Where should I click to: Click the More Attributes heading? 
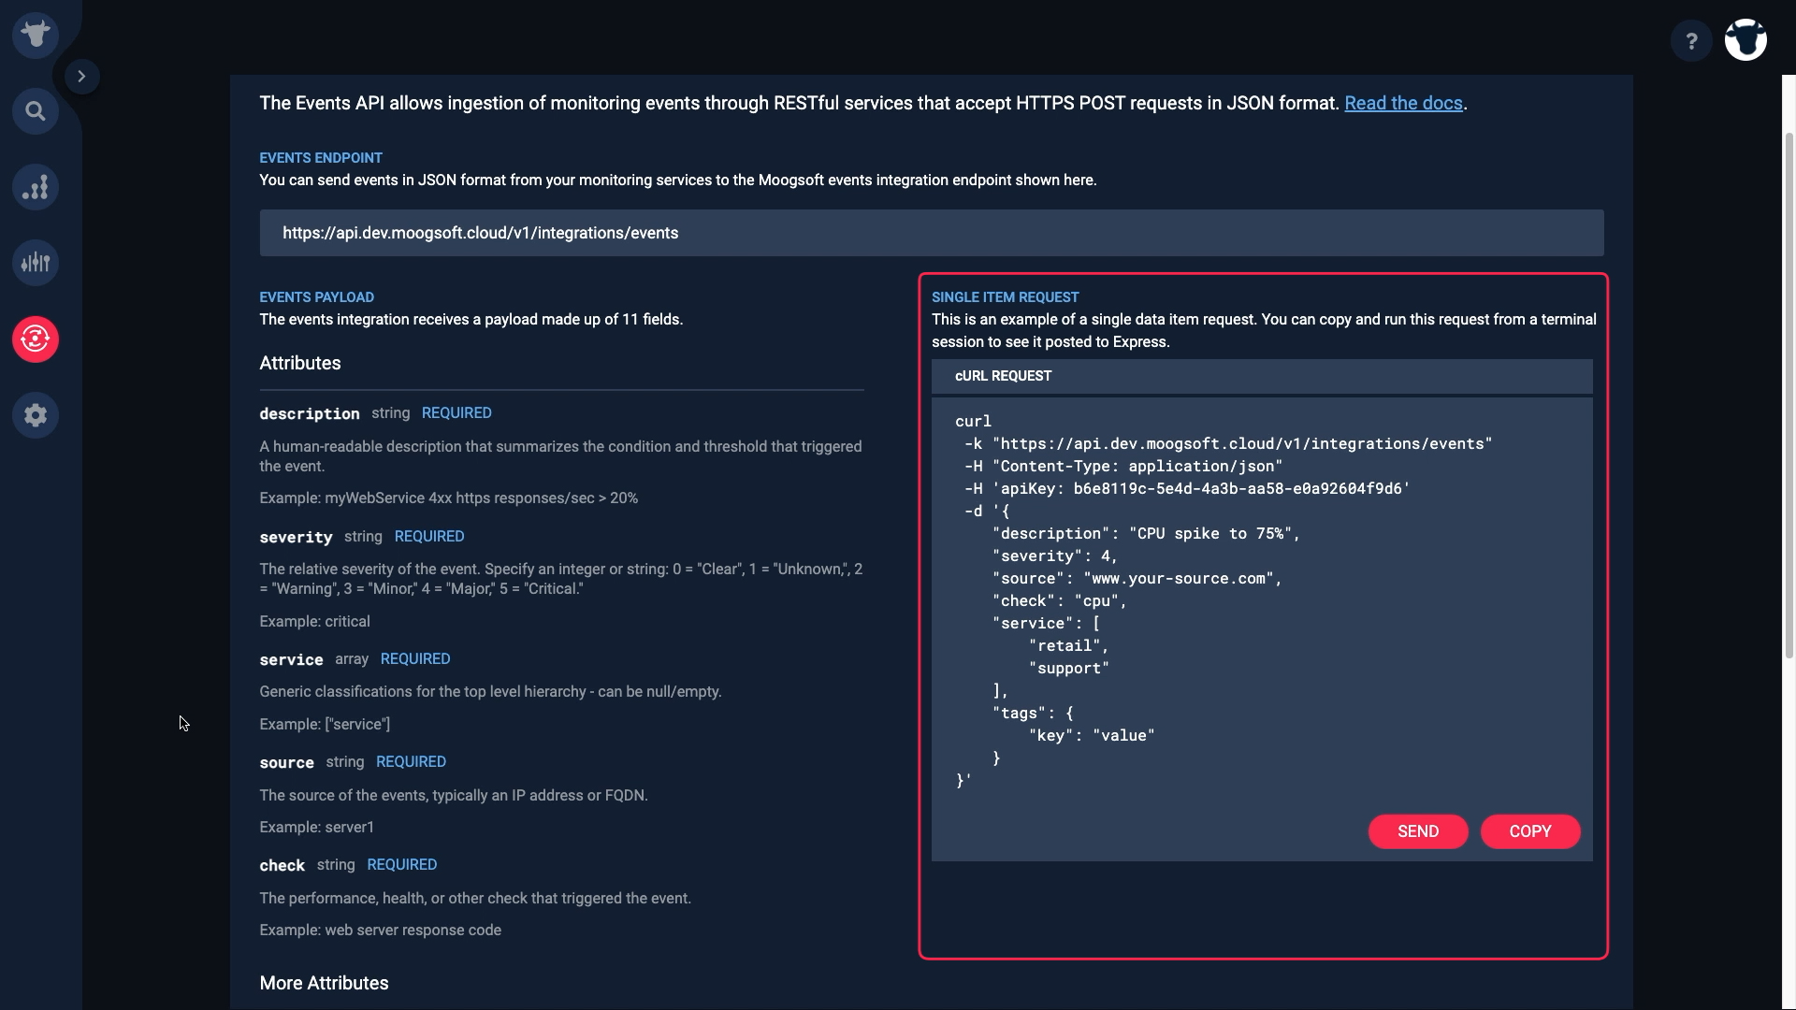tap(324, 983)
